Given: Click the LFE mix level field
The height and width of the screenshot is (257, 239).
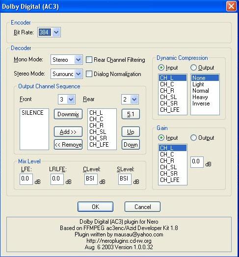Looking at the screenshot, I should click(26, 179).
